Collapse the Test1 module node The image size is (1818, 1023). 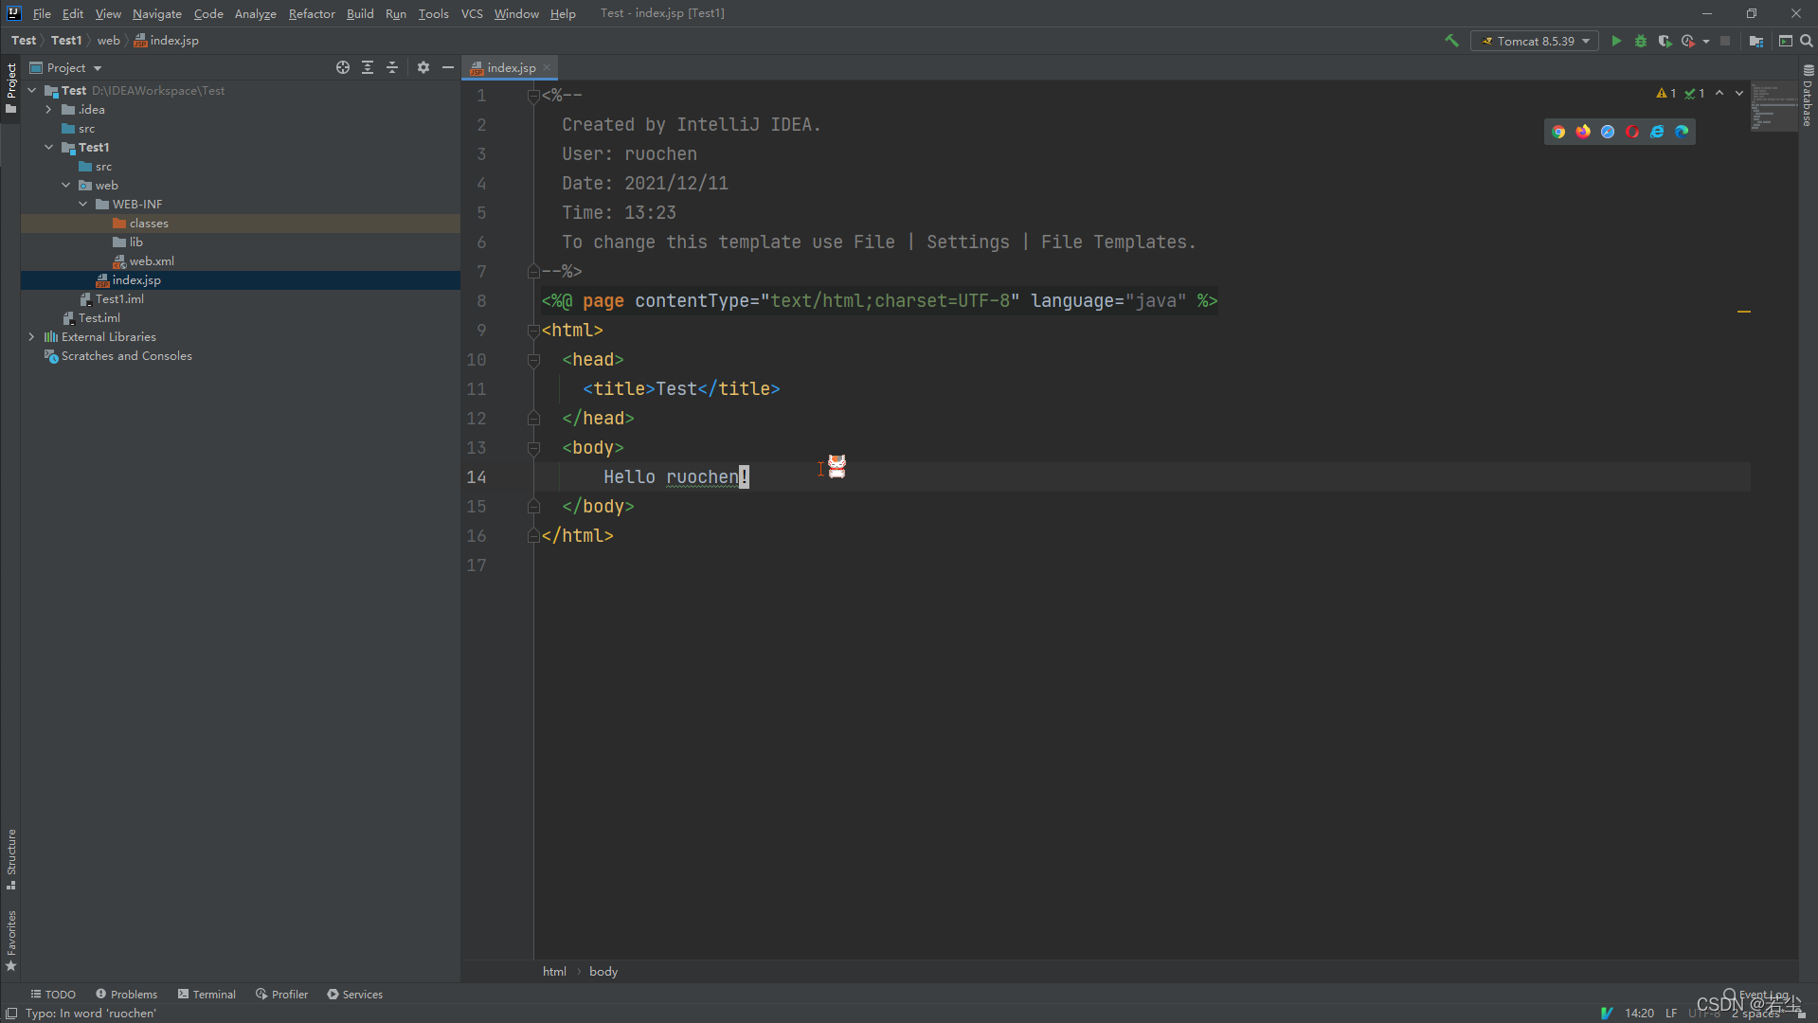(48, 147)
